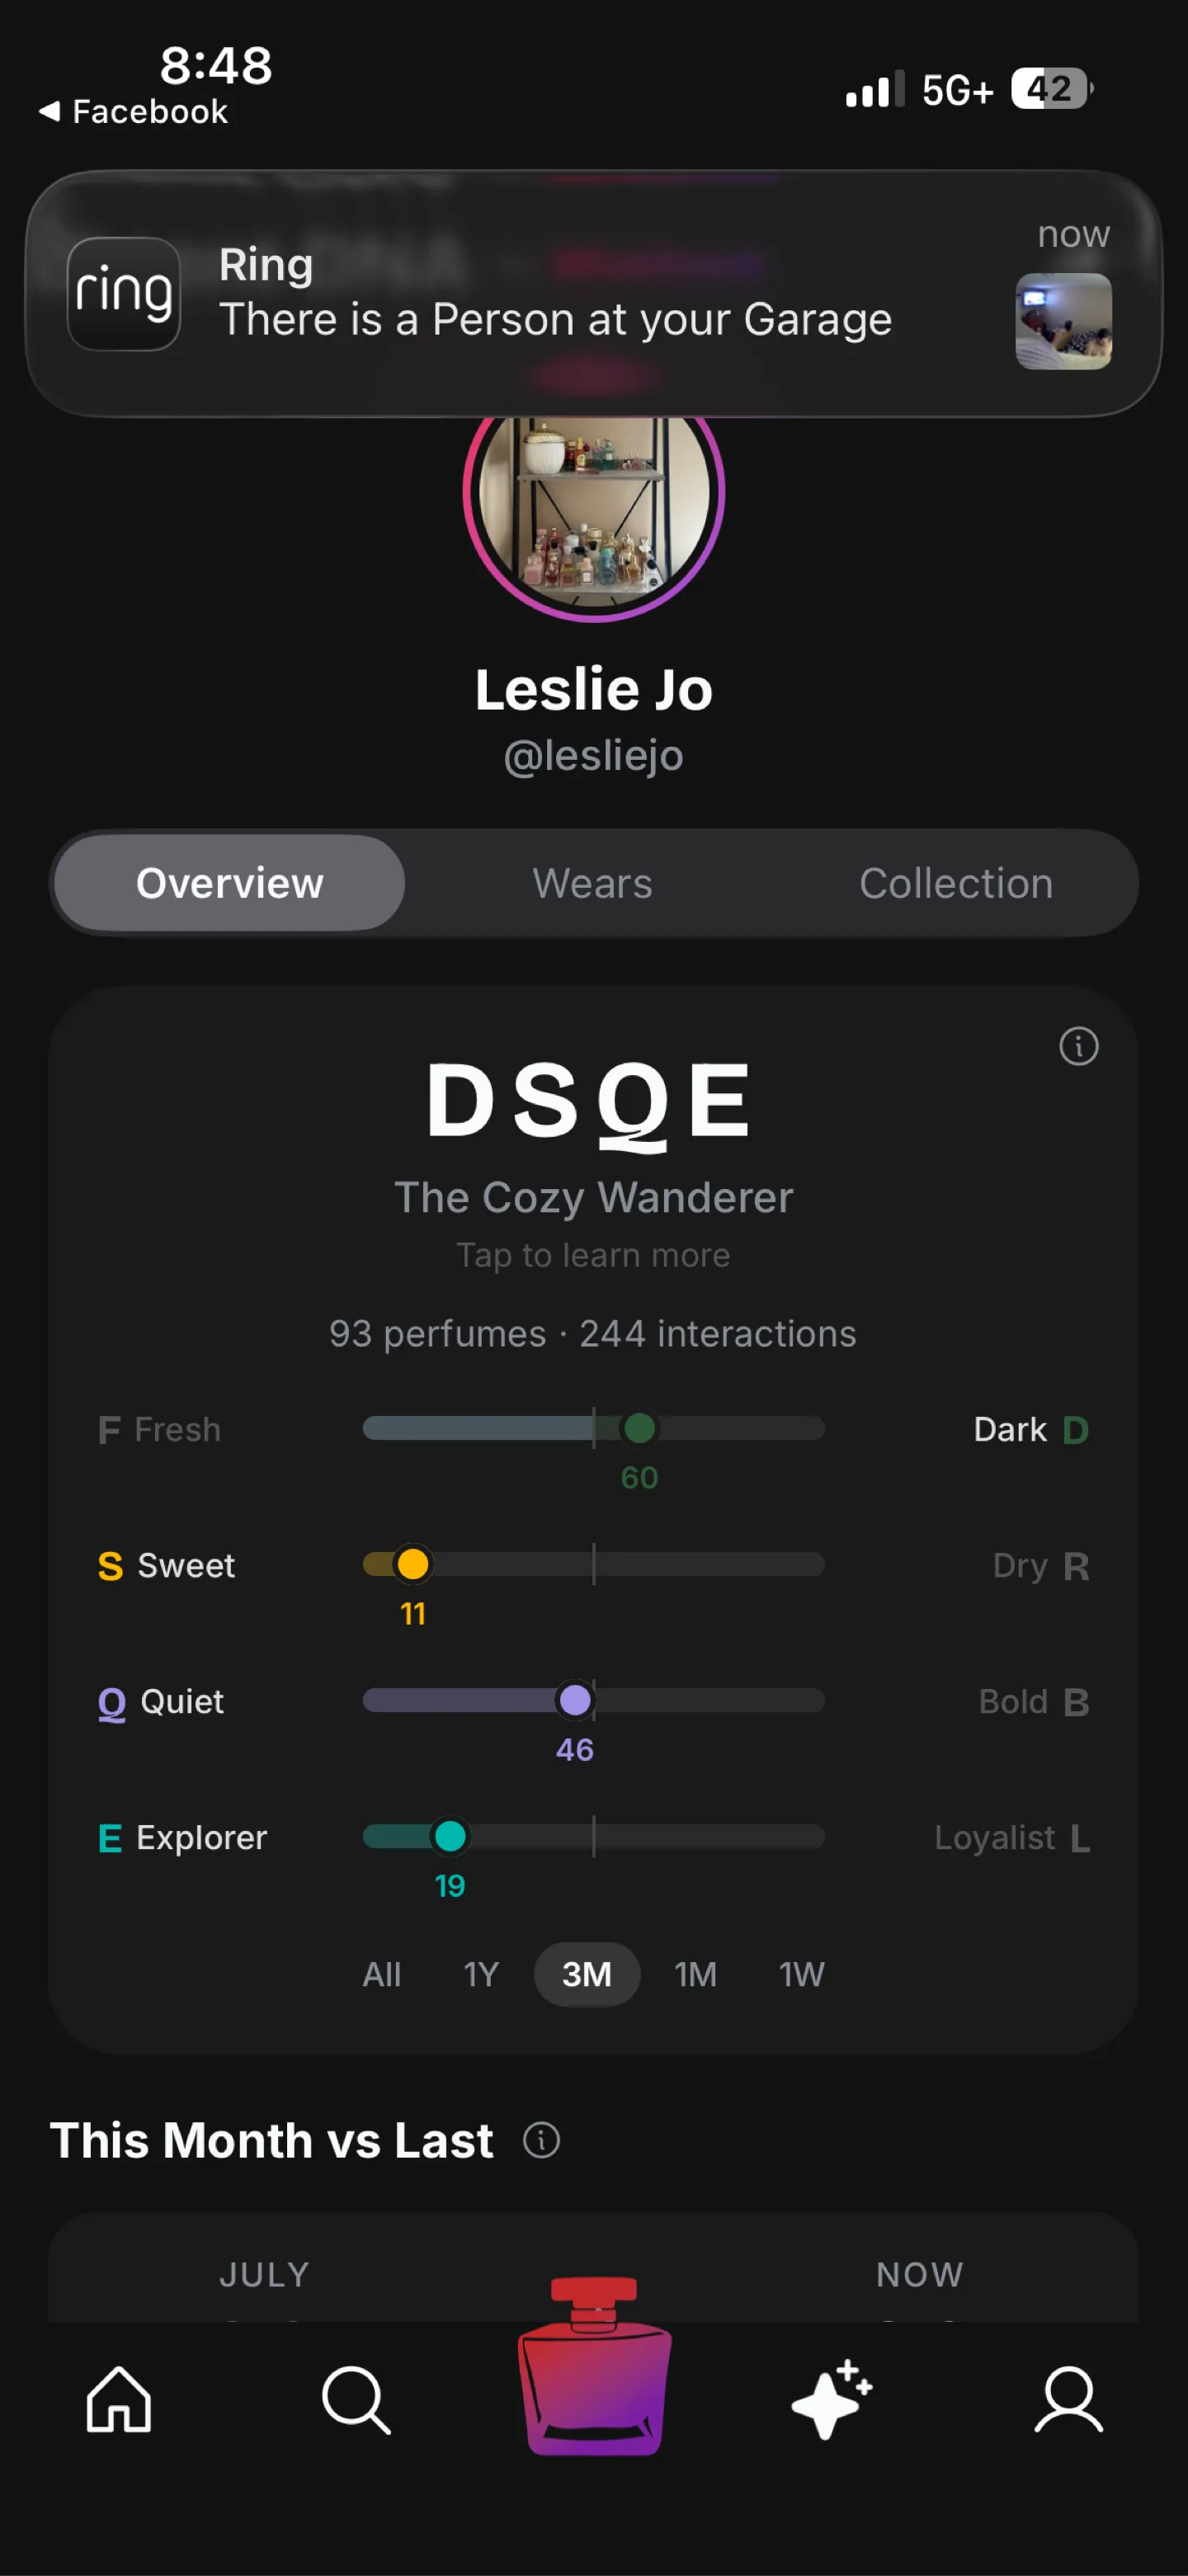Switch to the Wears tab
This screenshot has height=2576, width=1188.
click(593, 883)
